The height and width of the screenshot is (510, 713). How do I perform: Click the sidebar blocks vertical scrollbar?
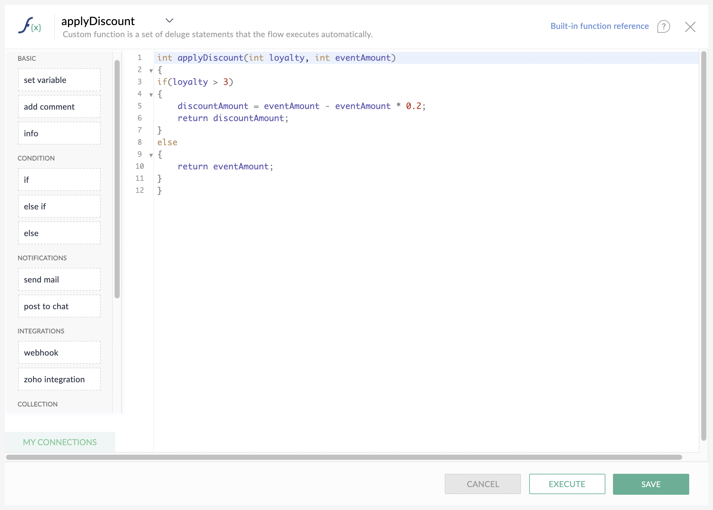pos(117,179)
